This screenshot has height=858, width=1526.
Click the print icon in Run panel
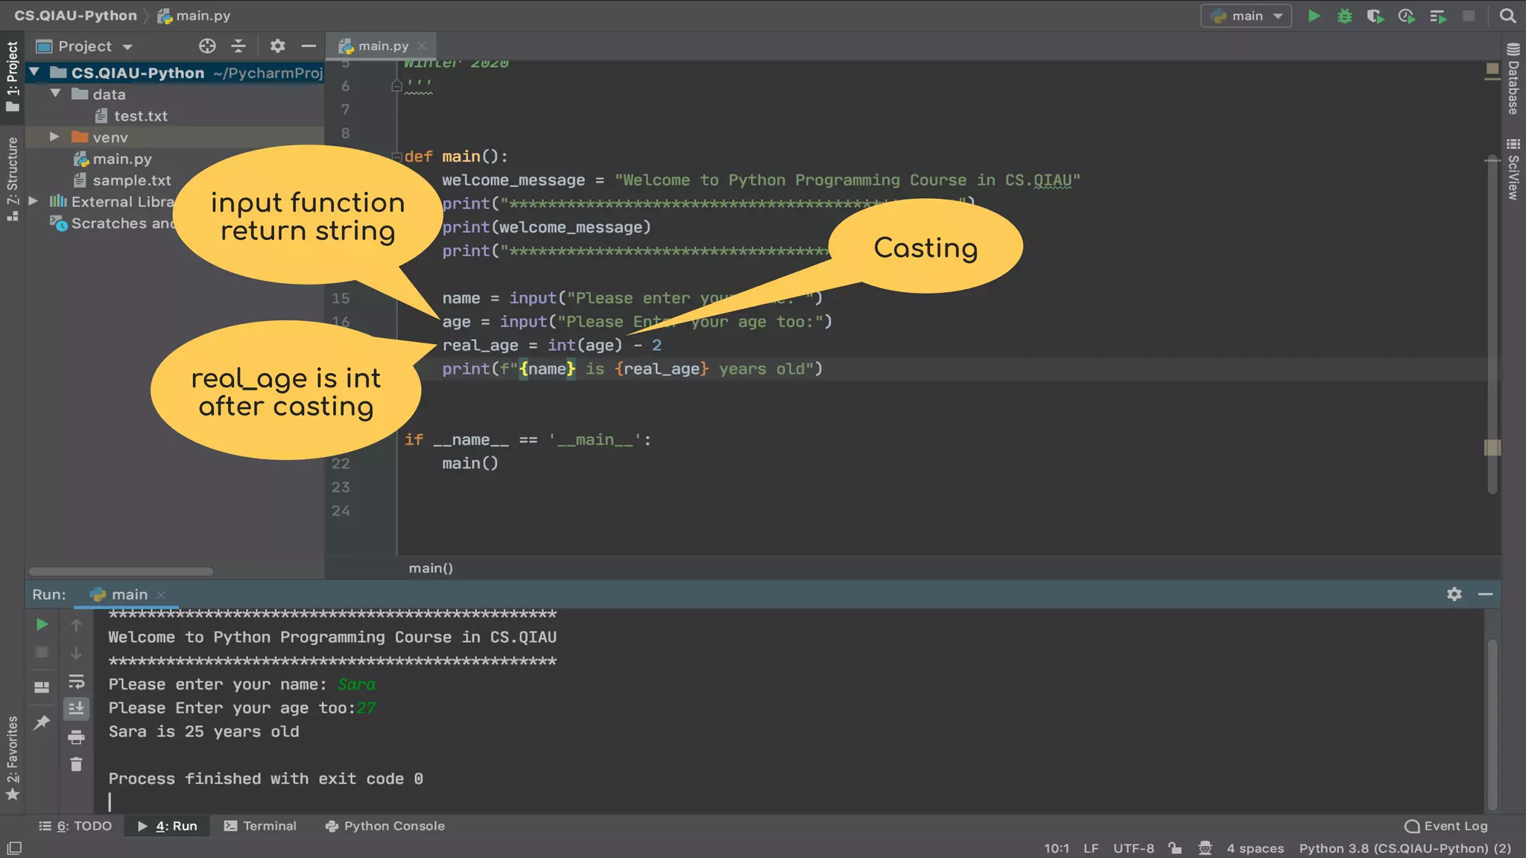pyautogui.click(x=76, y=737)
